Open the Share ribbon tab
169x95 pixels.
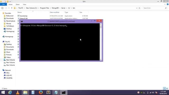click(x=18, y=4)
